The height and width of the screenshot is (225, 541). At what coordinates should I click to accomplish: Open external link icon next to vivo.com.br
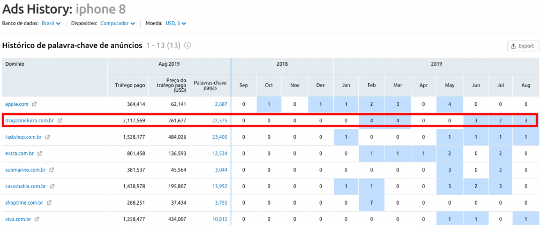click(x=37, y=219)
